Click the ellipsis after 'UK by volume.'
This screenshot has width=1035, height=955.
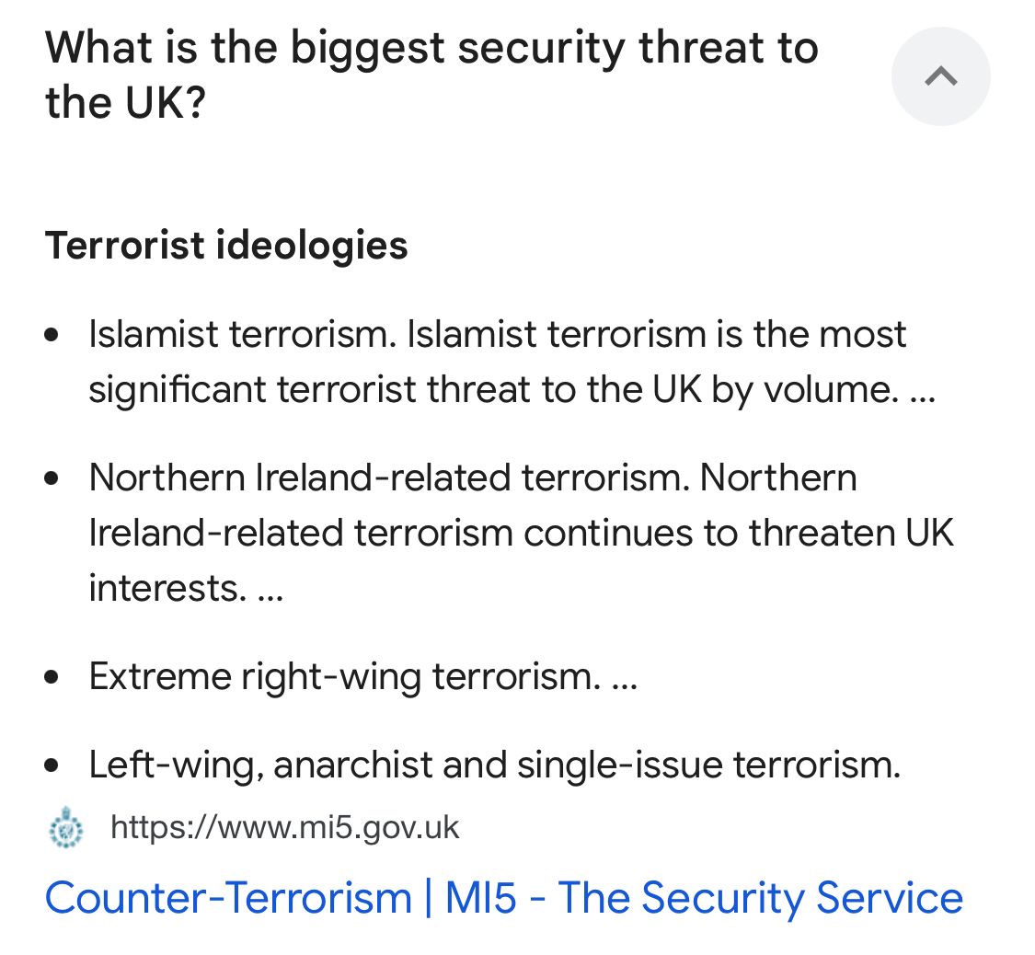[921, 390]
